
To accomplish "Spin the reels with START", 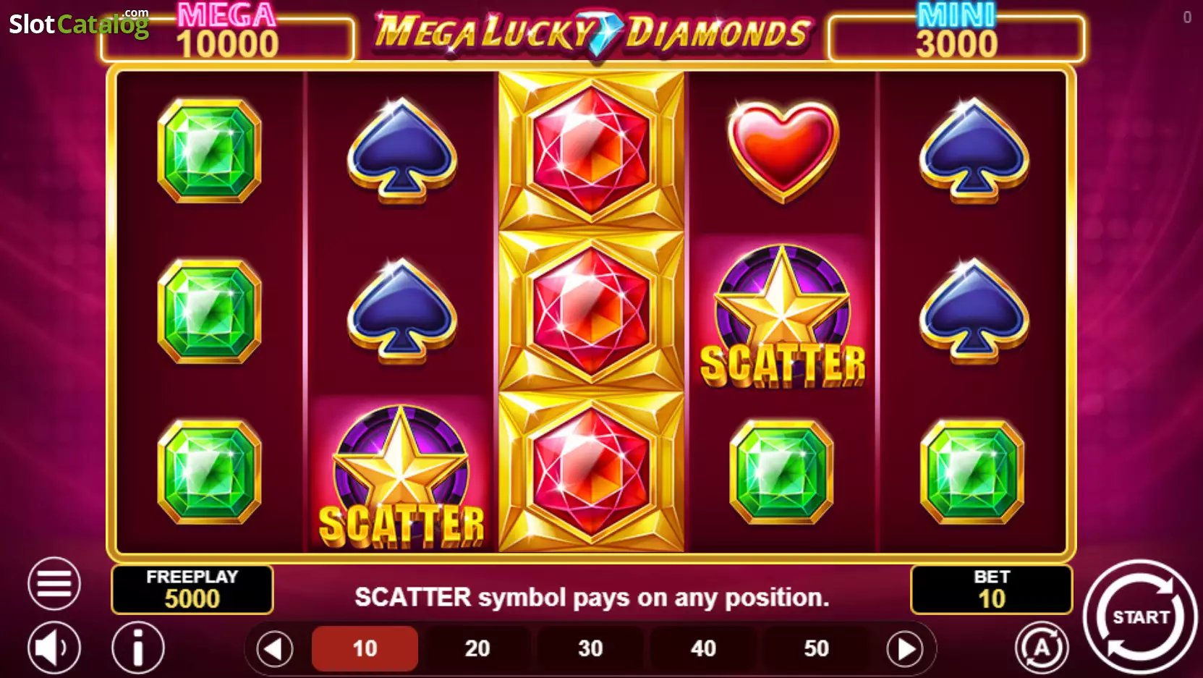I will 1140,616.
